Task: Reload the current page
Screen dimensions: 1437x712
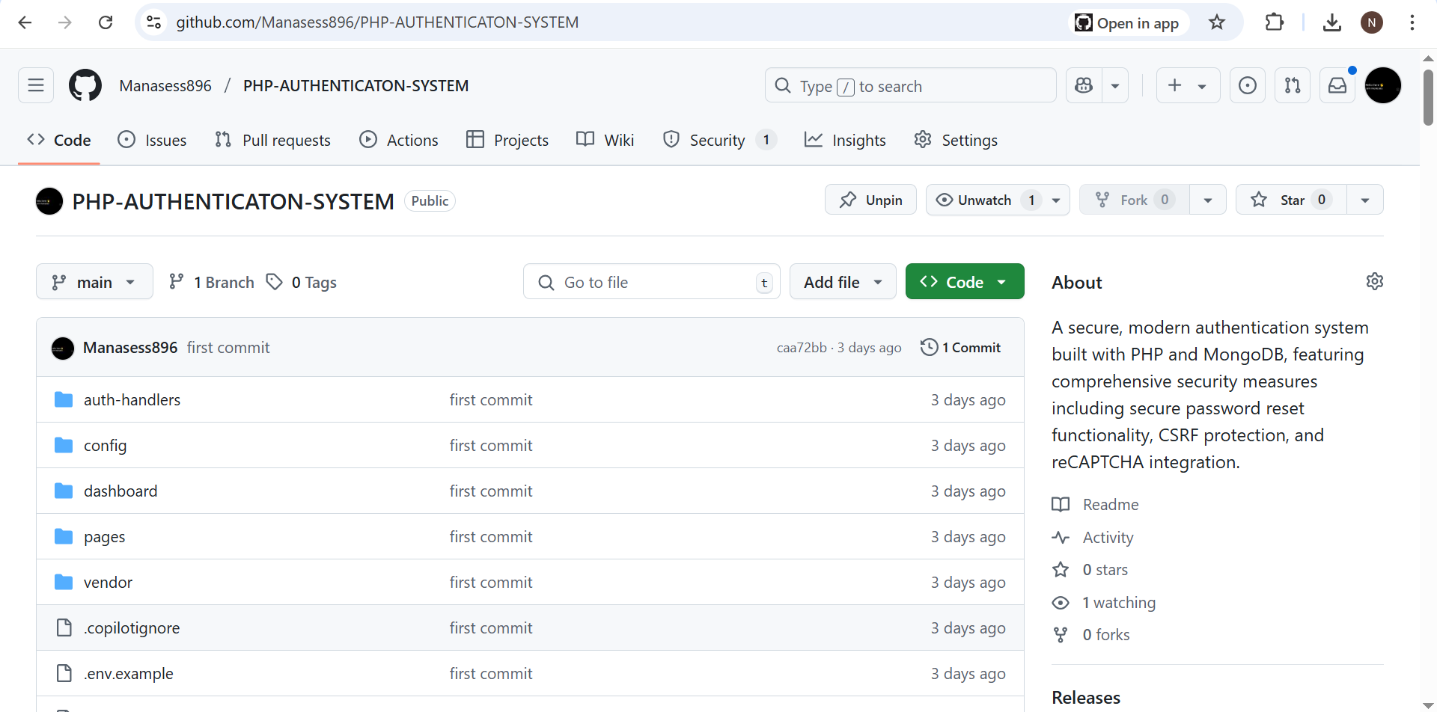Action: click(x=106, y=22)
